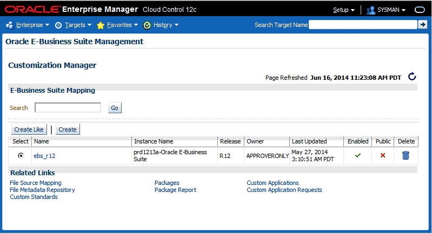Click the APPROVERONLY owner cell
The image size is (432, 234).
click(x=267, y=156)
